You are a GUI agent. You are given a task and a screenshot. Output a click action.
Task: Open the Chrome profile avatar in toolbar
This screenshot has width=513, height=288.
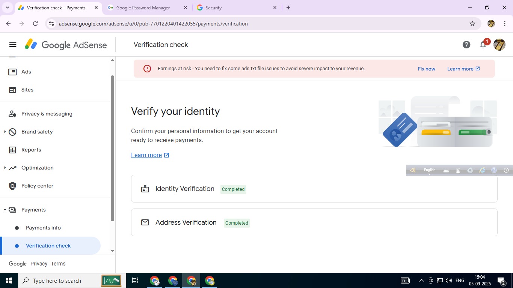click(491, 24)
